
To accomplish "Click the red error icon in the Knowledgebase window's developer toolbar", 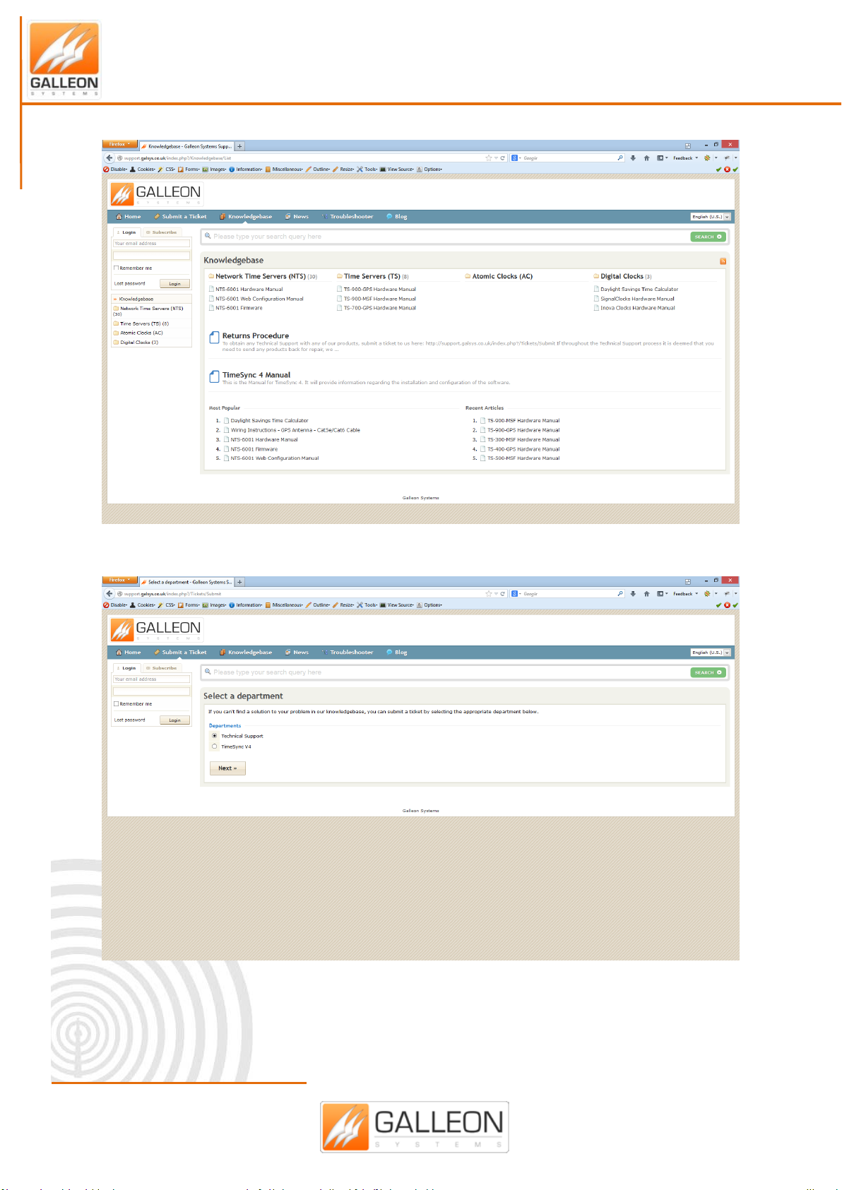I will pos(727,169).
